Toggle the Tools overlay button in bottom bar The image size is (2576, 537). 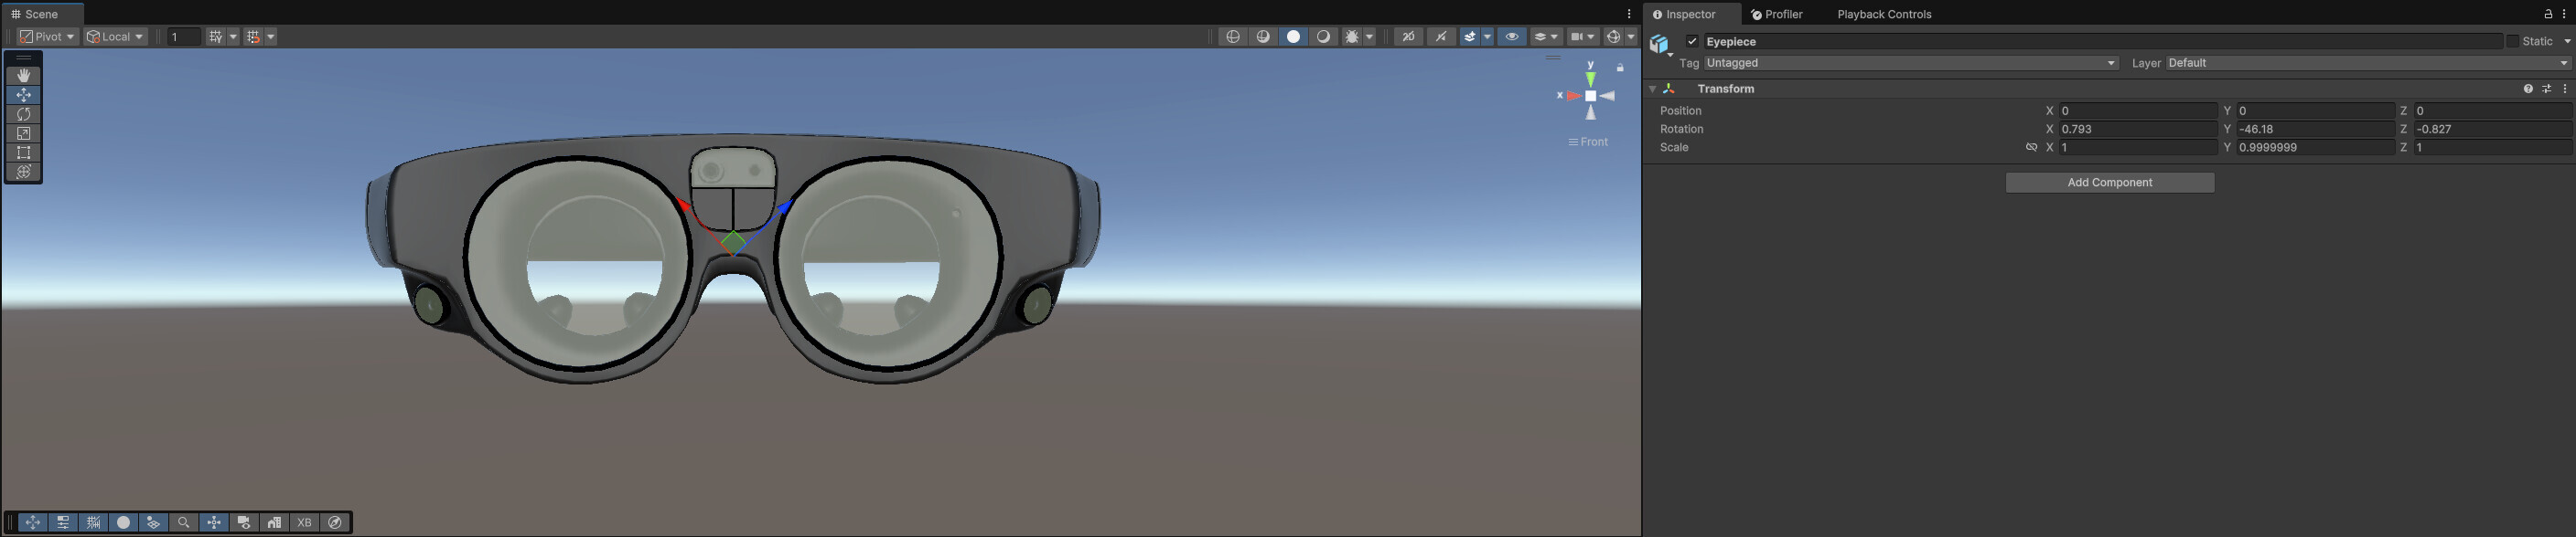[x=33, y=523]
